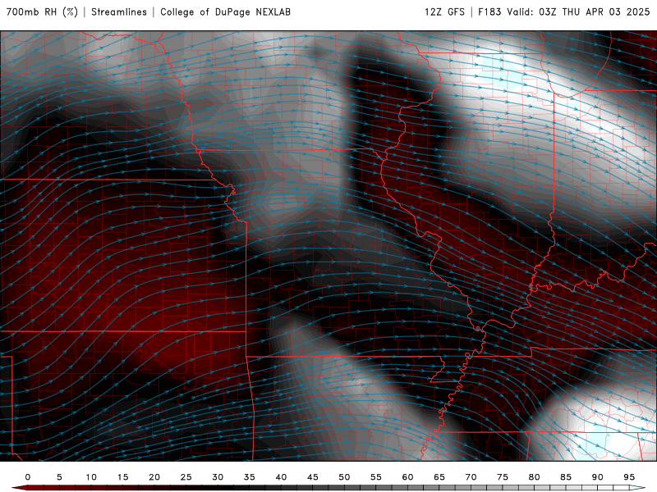The width and height of the screenshot is (657, 492).
Task: Click the 'Valid: 03Z THU APR 03 2025' text
Action: (578, 12)
